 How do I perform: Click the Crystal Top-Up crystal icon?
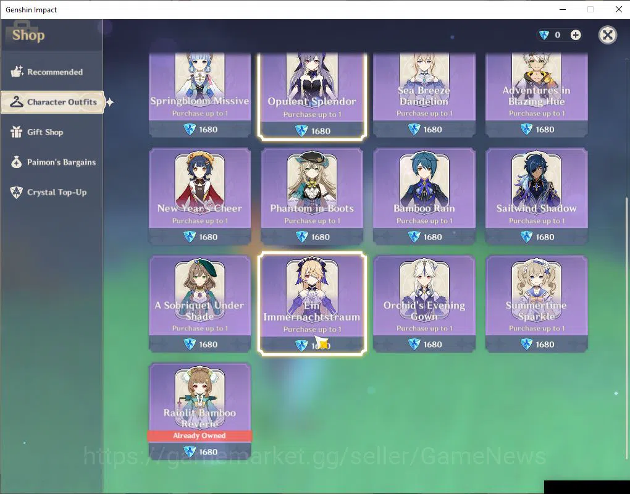[x=17, y=193]
